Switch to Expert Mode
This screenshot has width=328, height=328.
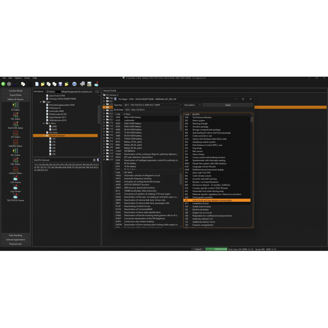click(16, 95)
